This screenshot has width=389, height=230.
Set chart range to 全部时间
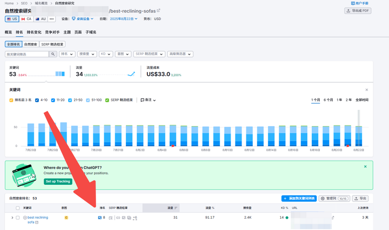362,100
